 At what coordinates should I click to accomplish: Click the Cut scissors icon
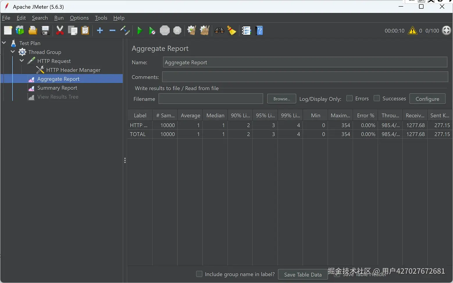click(60, 30)
